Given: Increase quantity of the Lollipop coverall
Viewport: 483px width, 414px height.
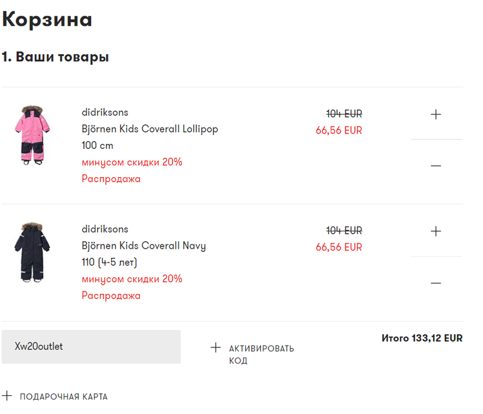Looking at the screenshot, I should (436, 114).
